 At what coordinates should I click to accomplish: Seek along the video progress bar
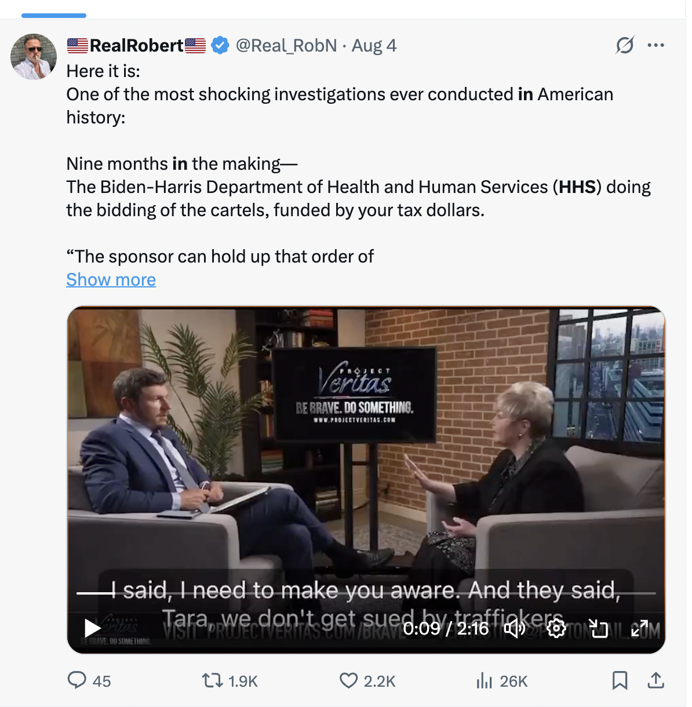click(366, 593)
